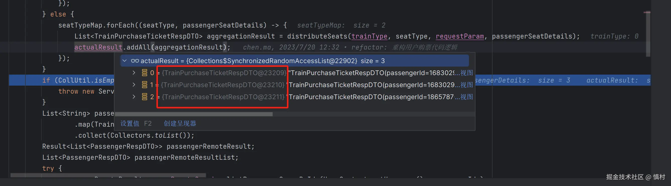This screenshot has height=186, width=671.
Task: Expand element 2 TrainPurchaseTicketRespDTO@23211
Action: (134, 97)
